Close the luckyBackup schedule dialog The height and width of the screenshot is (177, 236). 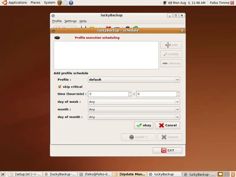click(182, 31)
